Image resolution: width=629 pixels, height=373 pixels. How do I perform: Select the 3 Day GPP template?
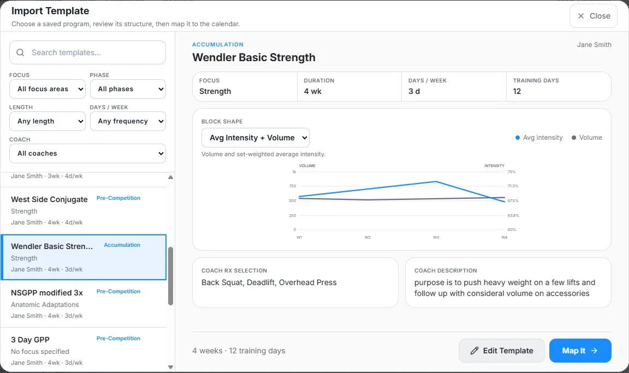click(x=84, y=351)
